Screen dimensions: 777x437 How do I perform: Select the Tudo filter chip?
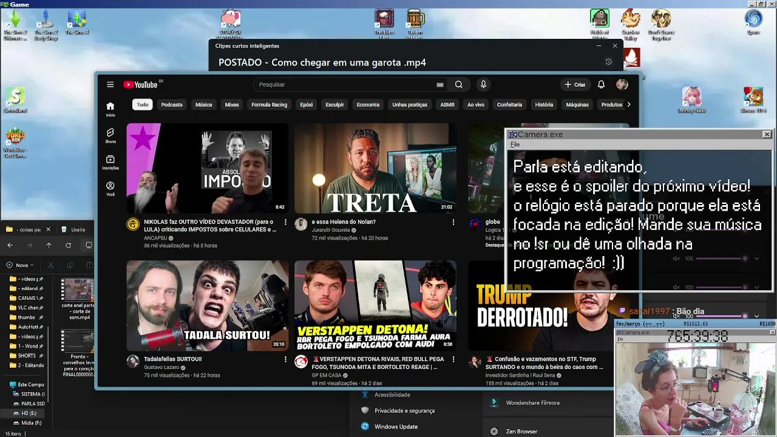click(142, 104)
